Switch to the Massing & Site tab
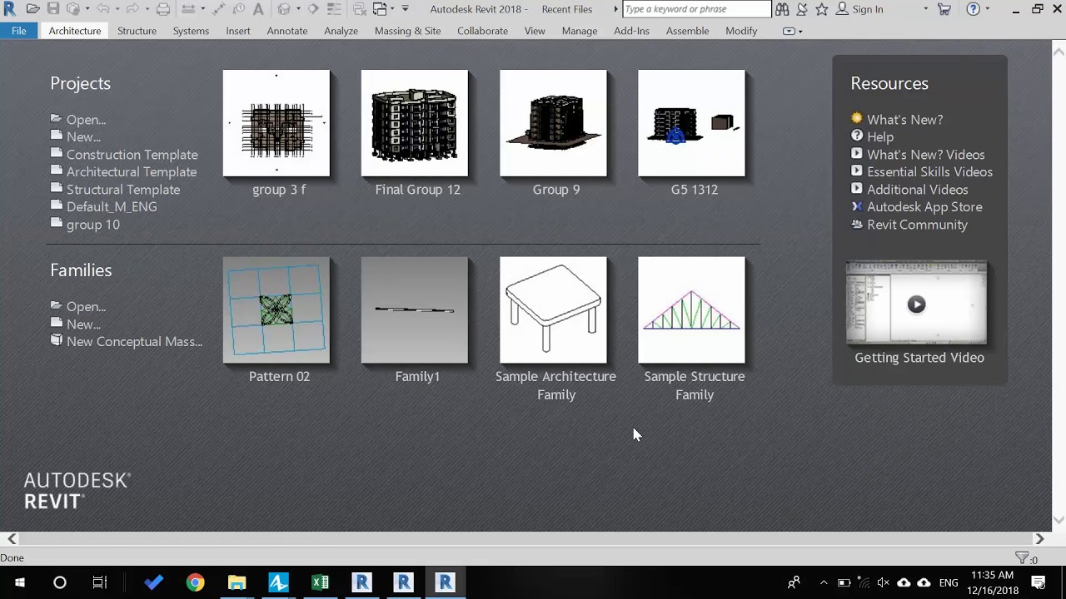 click(408, 31)
